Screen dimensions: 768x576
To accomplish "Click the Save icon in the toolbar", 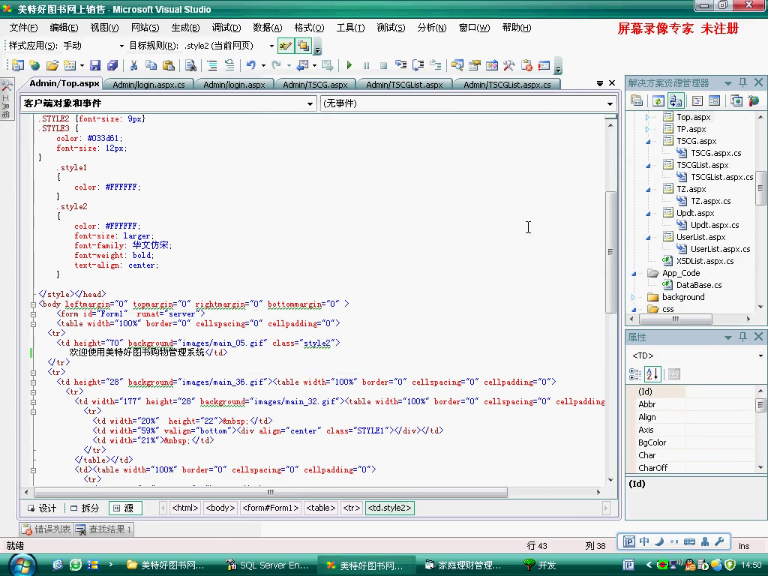I will tap(94, 66).
